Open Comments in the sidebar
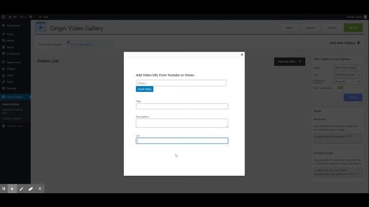Screen dimensions: 369x207 pyautogui.click(x=13, y=53)
